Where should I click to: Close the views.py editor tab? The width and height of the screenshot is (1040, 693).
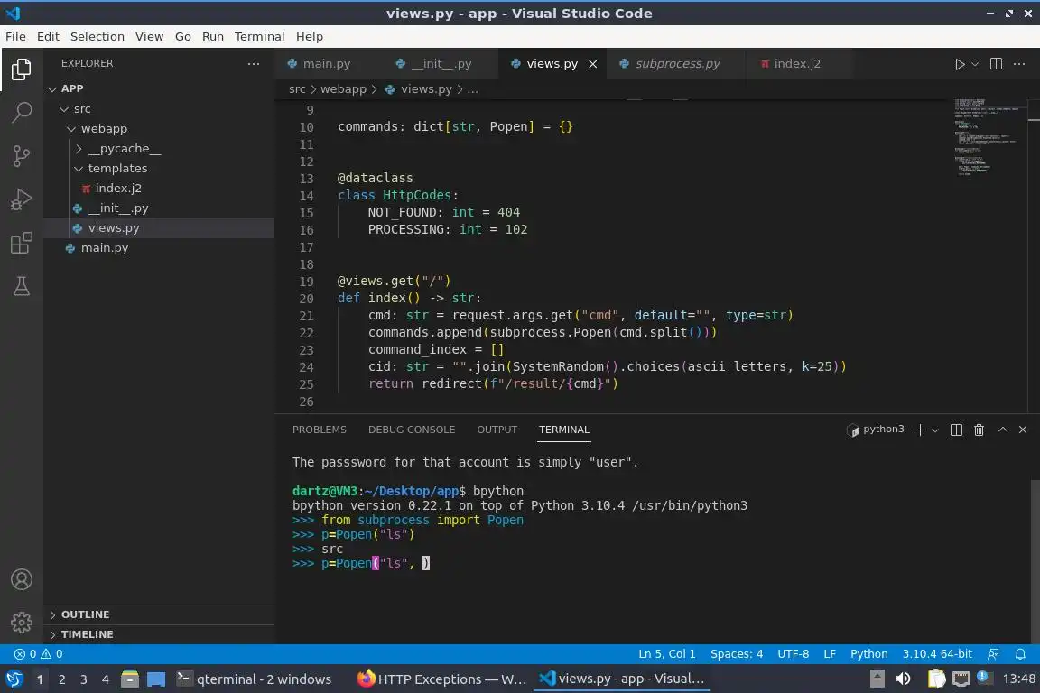coord(593,64)
